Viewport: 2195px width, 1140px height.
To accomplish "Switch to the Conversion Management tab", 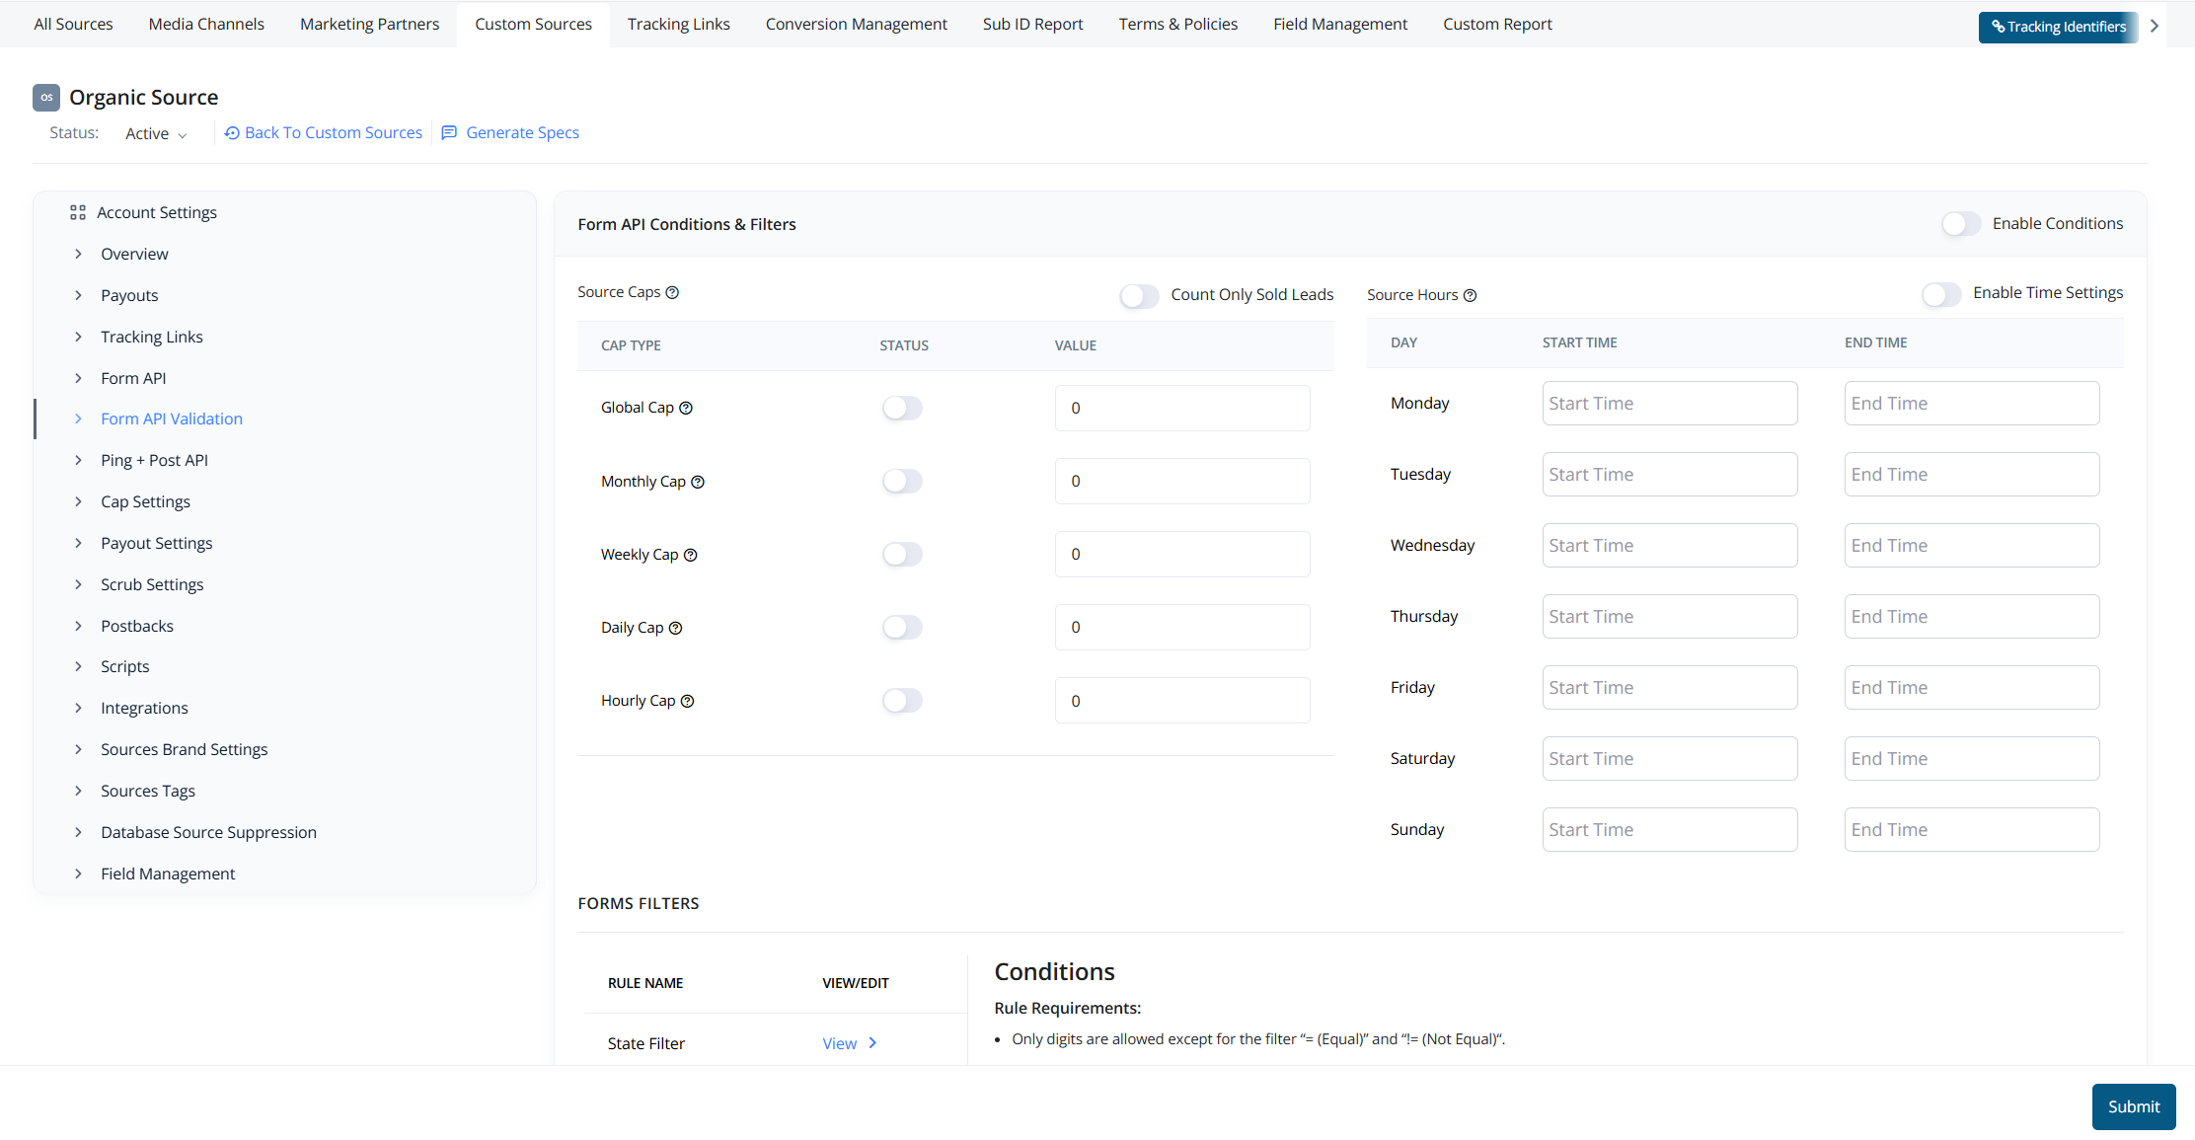I will (856, 24).
